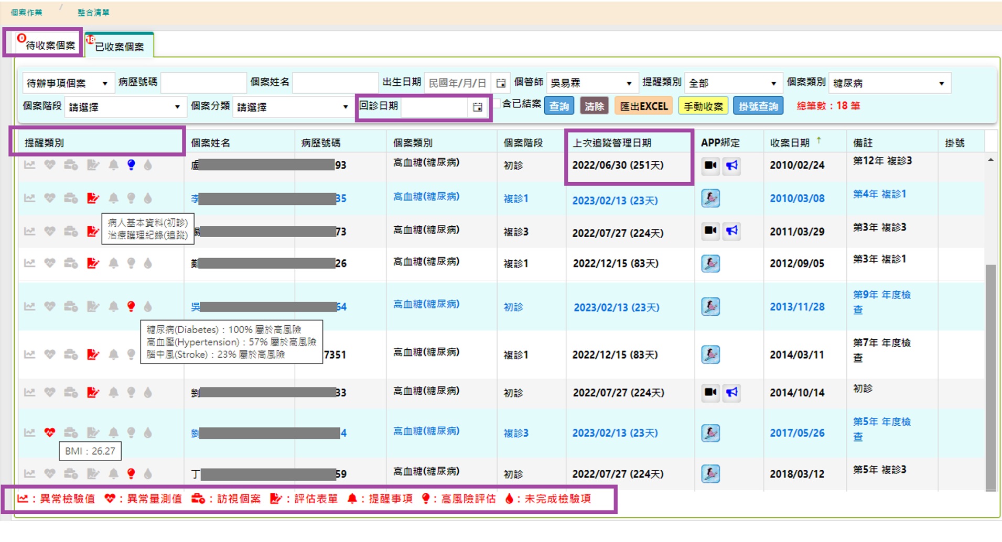This screenshot has height=542, width=1002.
Task: Open the 個管師 dropdown showing 吳易霖
Action: (592, 83)
